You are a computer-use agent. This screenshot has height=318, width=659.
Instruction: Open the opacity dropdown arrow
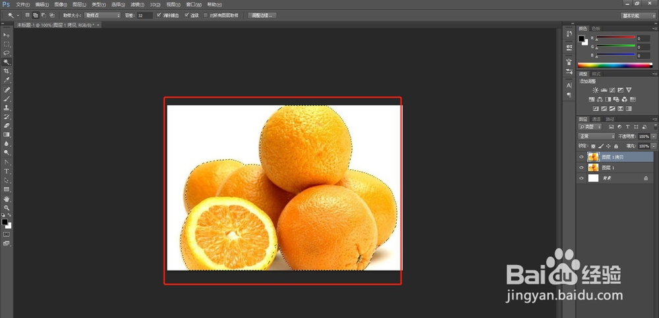[x=654, y=136]
